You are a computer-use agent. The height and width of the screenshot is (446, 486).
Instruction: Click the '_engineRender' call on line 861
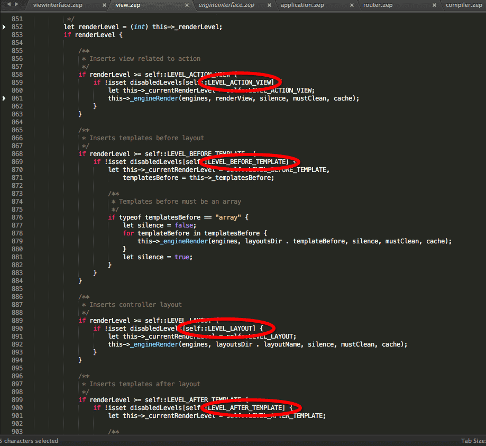tap(154, 98)
